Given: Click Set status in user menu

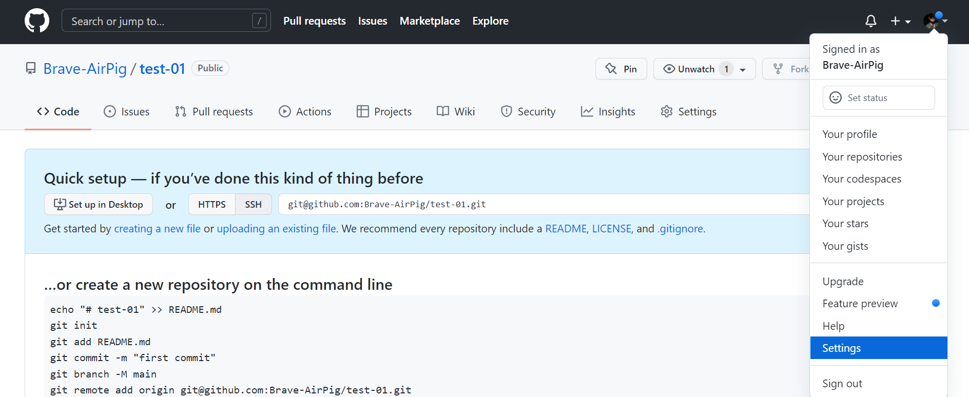Looking at the screenshot, I should [879, 97].
